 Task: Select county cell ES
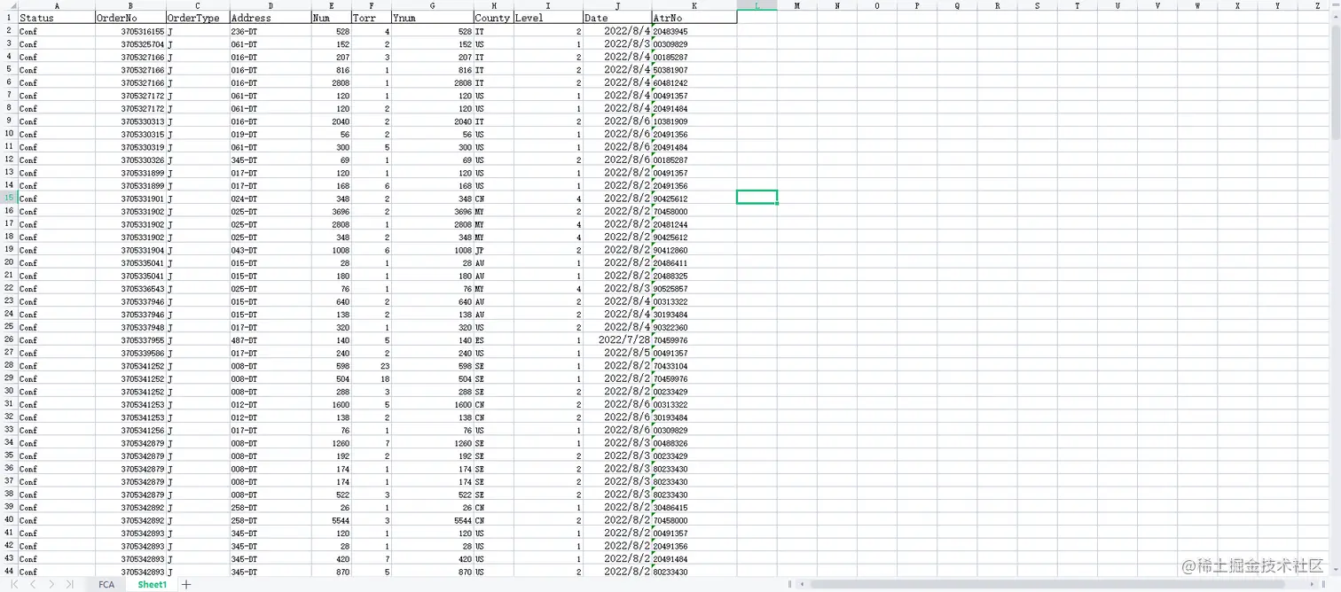tap(493, 339)
